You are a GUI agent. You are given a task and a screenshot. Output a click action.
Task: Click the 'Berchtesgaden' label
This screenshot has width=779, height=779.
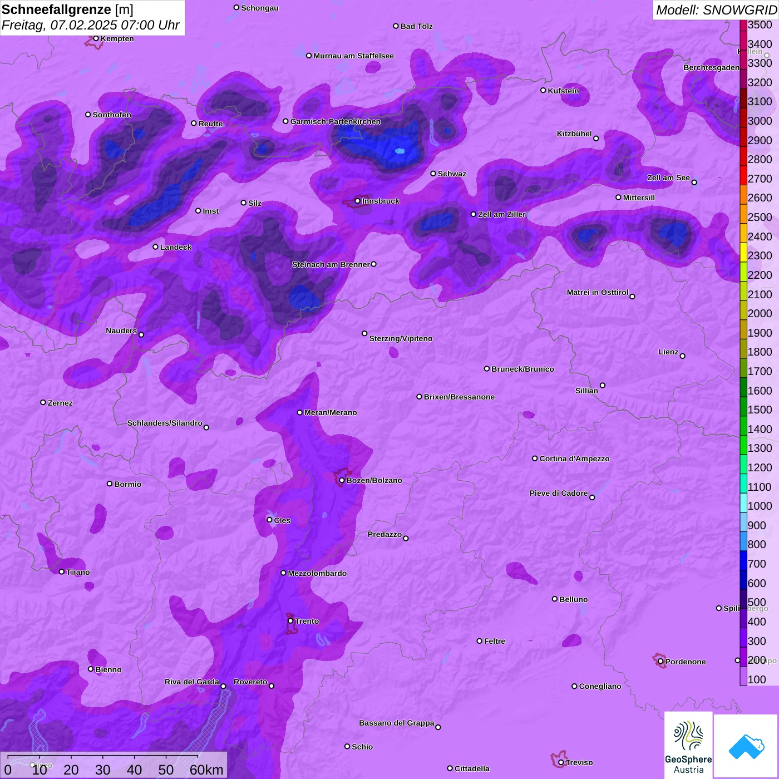711,67
